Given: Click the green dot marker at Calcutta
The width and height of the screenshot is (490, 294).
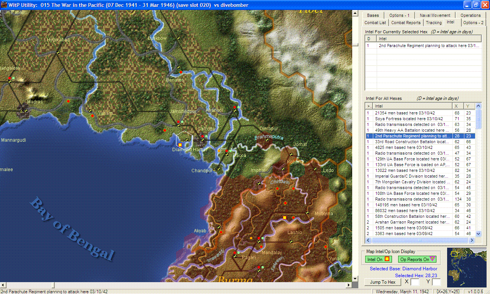Looking at the screenshot, I should [206, 136].
